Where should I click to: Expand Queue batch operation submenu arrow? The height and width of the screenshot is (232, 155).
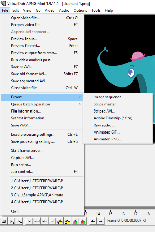80,104
